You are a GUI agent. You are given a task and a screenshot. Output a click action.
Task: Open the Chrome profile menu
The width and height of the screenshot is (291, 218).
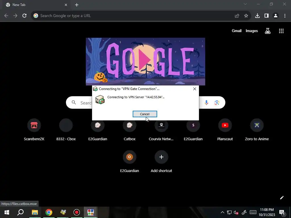pos(276,16)
